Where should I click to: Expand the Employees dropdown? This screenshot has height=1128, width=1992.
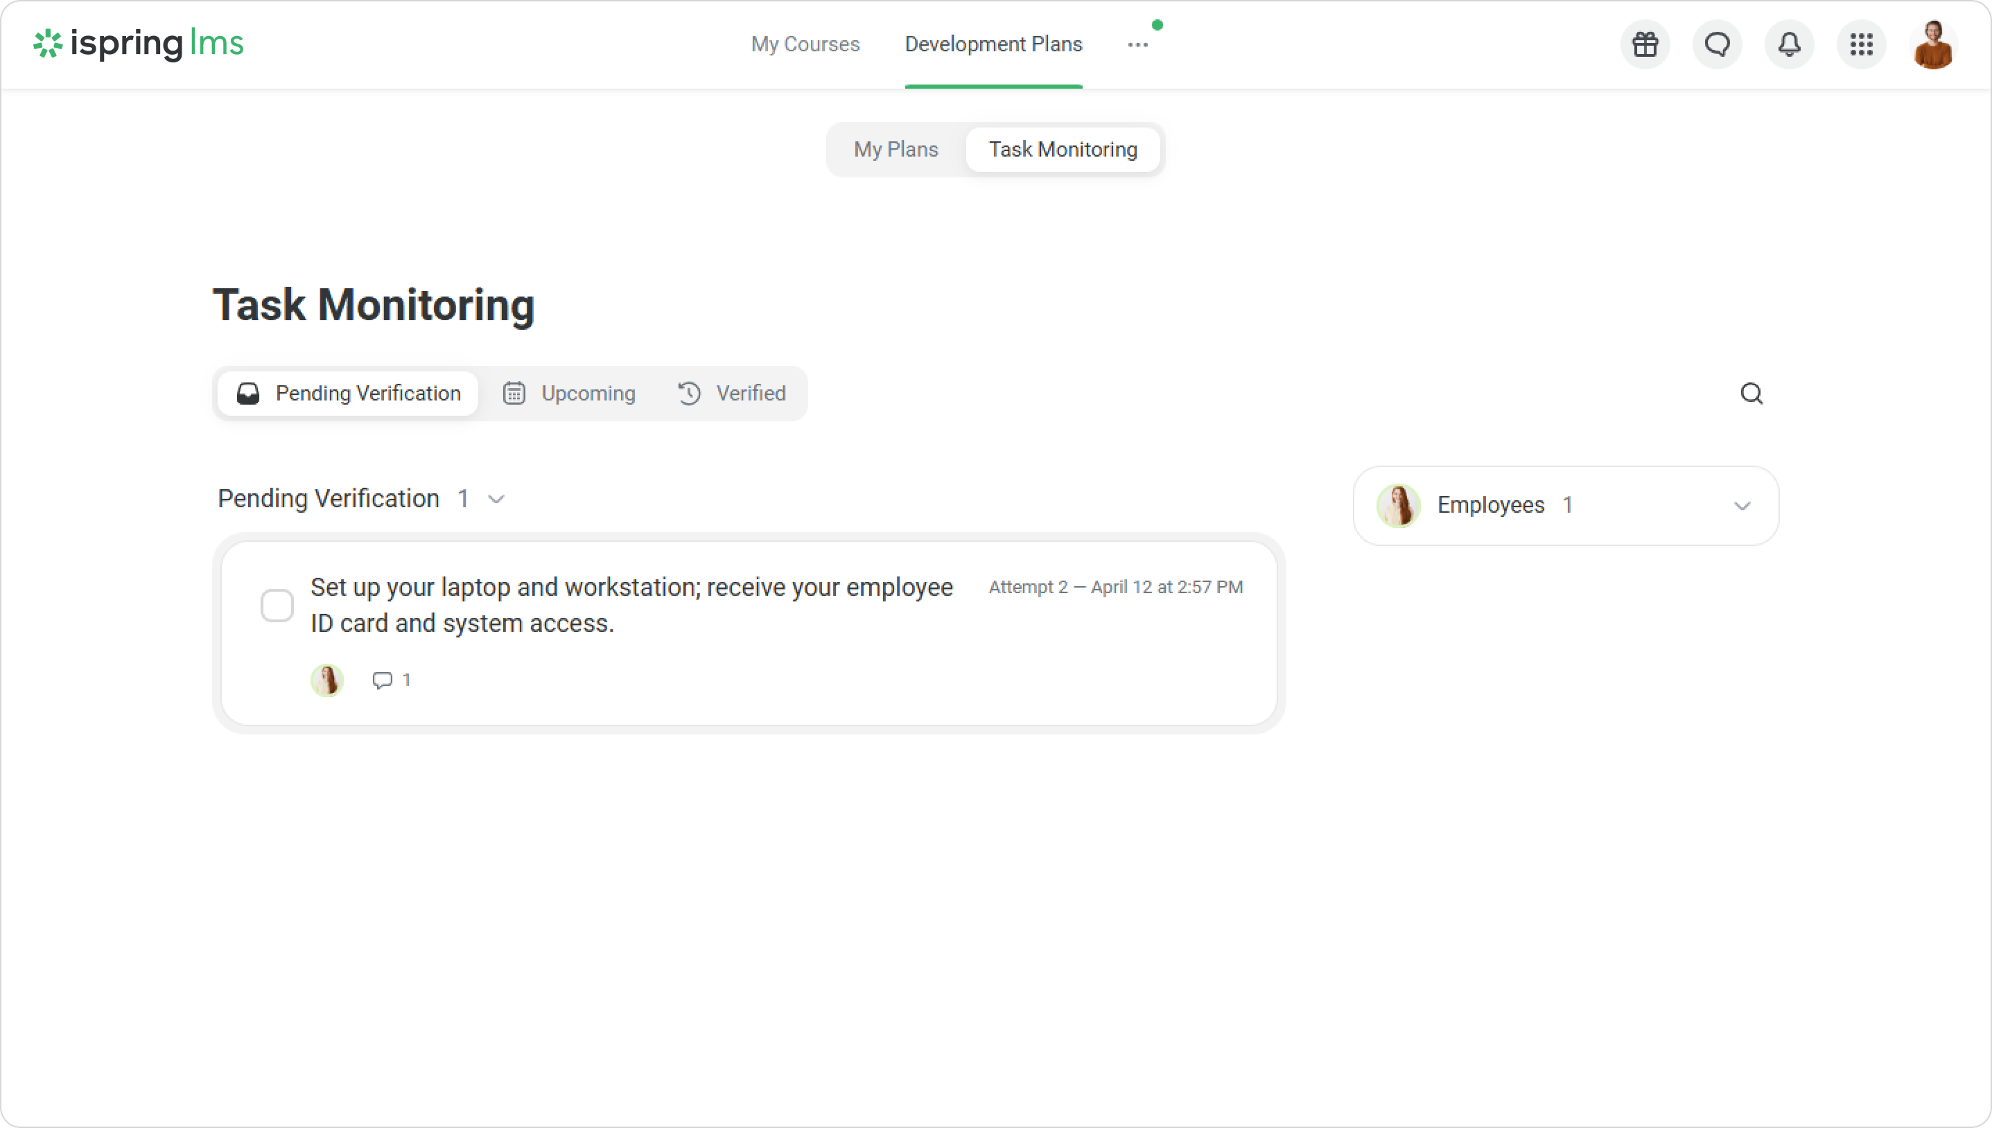tap(1742, 506)
